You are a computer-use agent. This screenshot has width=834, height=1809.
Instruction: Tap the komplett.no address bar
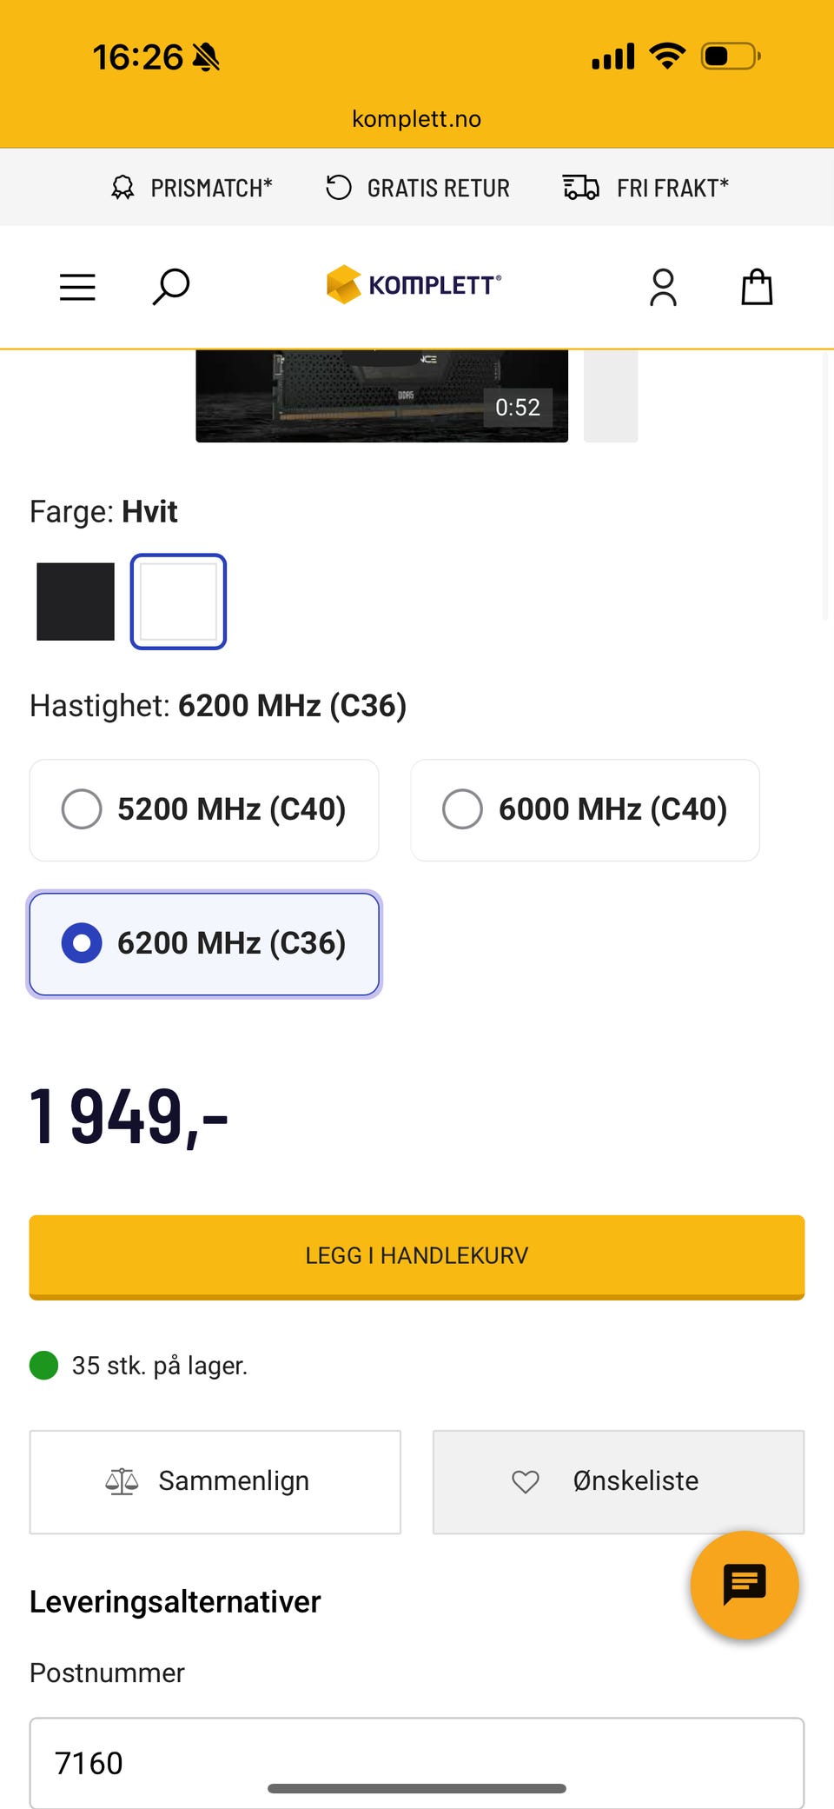tap(417, 119)
